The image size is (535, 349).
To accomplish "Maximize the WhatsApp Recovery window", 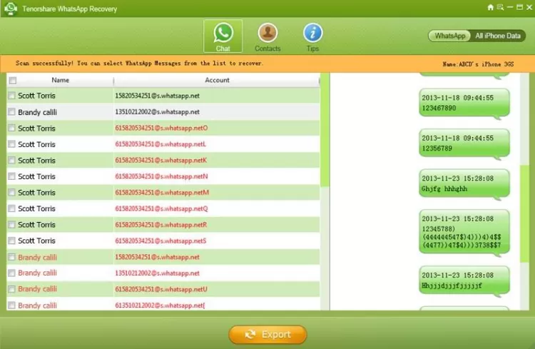I will [519, 7].
